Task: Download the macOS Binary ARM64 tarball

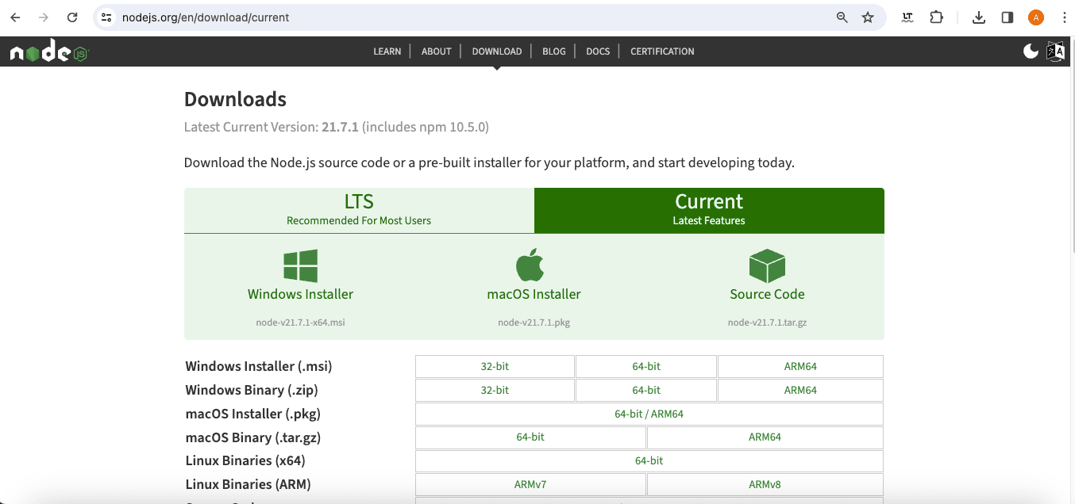Action: tap(765, 437)
